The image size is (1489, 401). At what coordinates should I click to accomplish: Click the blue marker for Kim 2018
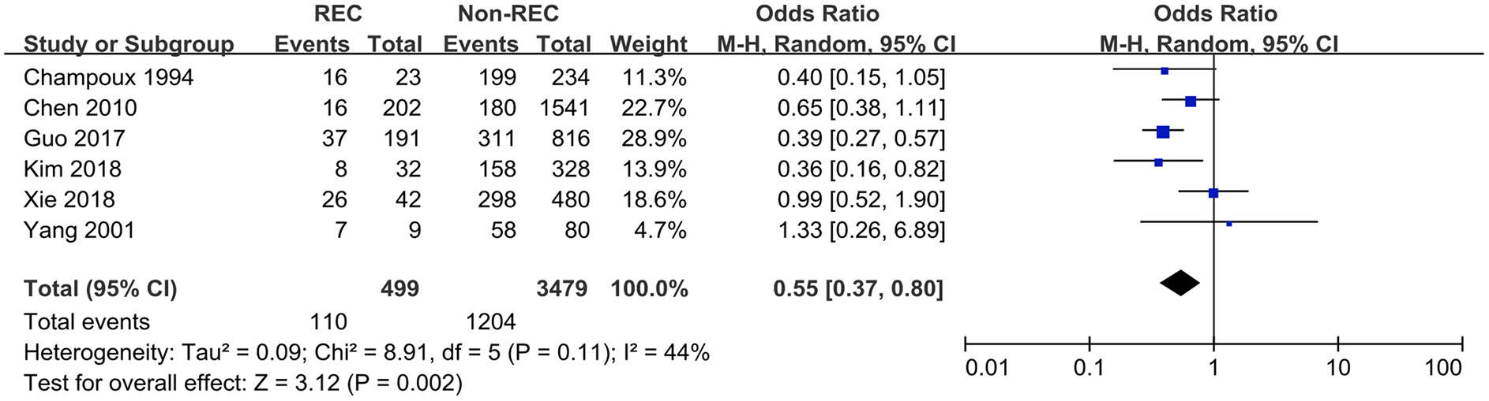pyautogui.click(x=1158, y=163)
